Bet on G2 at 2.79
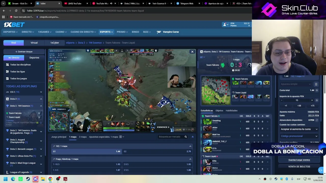326x183 pixels. tap(157, 151)
